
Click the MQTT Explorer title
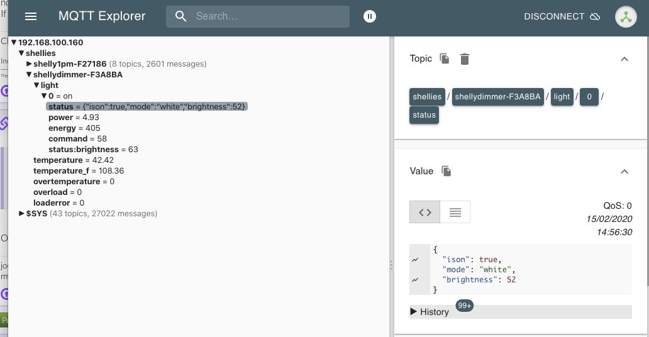click(102, 16)
